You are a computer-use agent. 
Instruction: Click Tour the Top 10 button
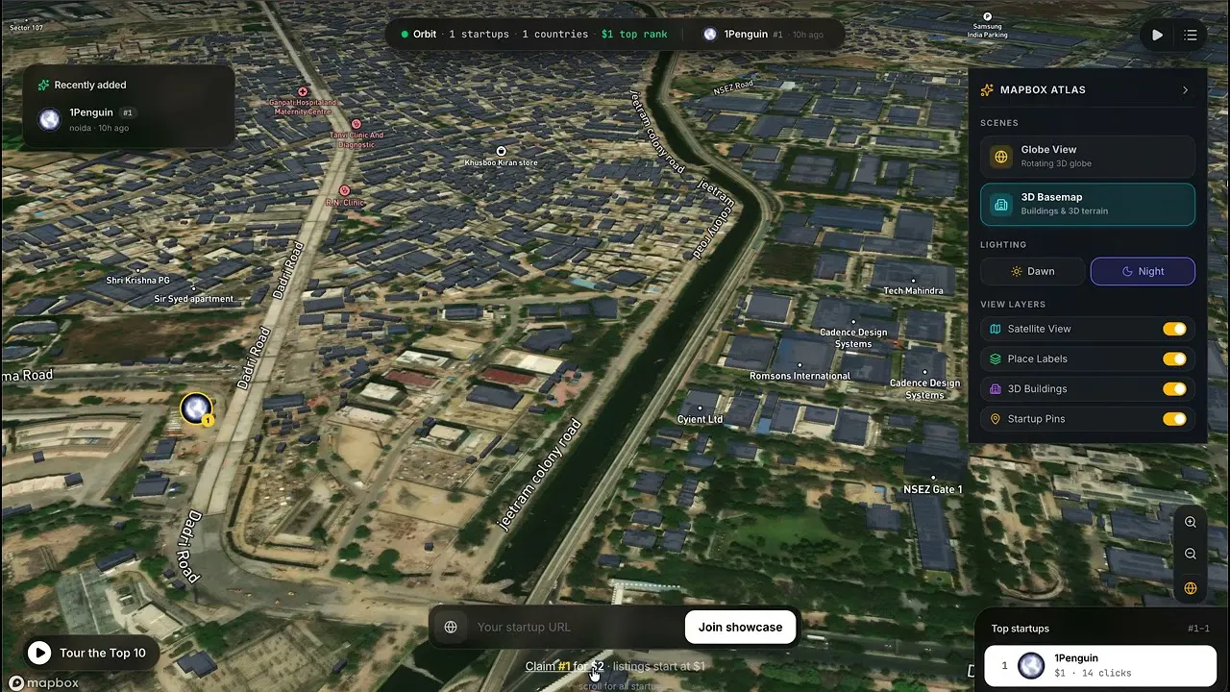92,653
